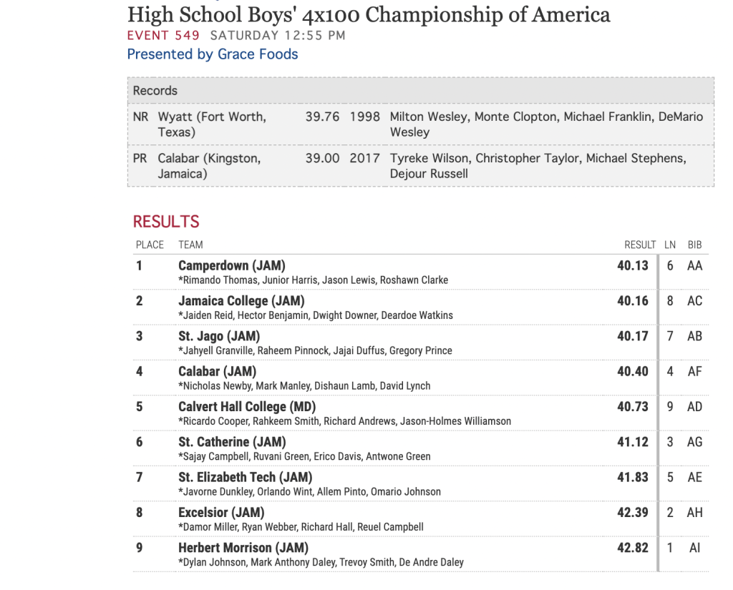Image resolution: width=733 pixels, height=590 pixels.
Task: Click St. Catherine (JAM) team name
Action: (x=232, y=442)
